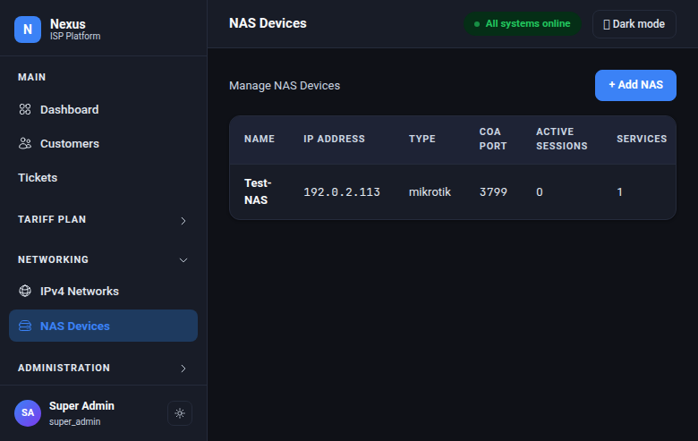Image resolution: width=698 pixels, height=441 pixels.
Task: Click the IPv4 Networks globe icon
Action: tap(25, 291)
